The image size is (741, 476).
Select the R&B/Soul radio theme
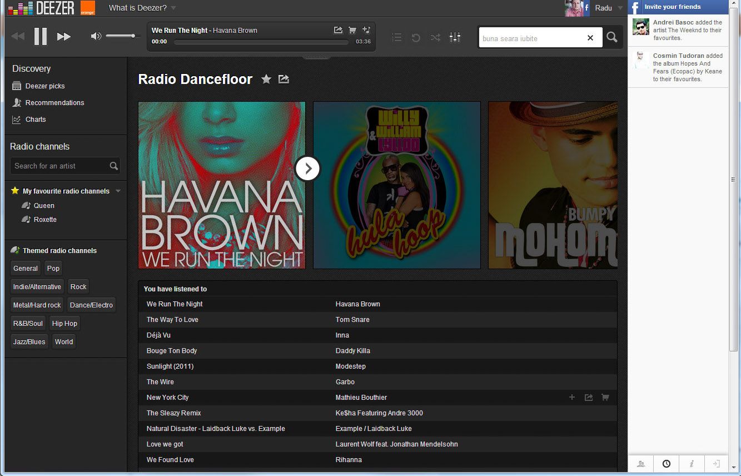coord(28,324)
